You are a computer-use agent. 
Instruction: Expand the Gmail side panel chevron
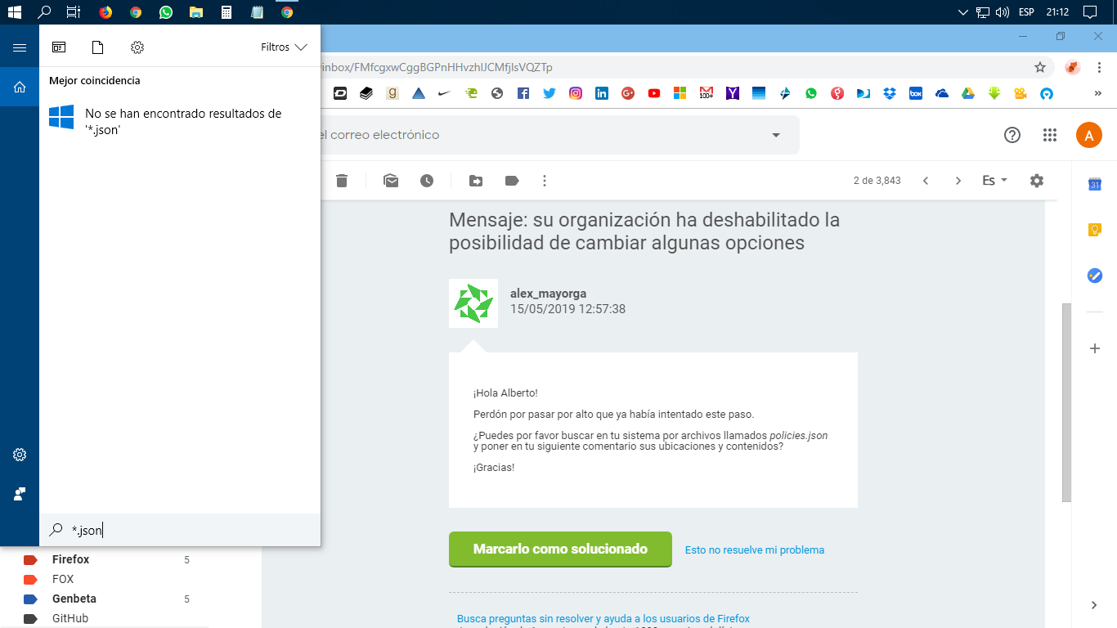pos(1095,605)
